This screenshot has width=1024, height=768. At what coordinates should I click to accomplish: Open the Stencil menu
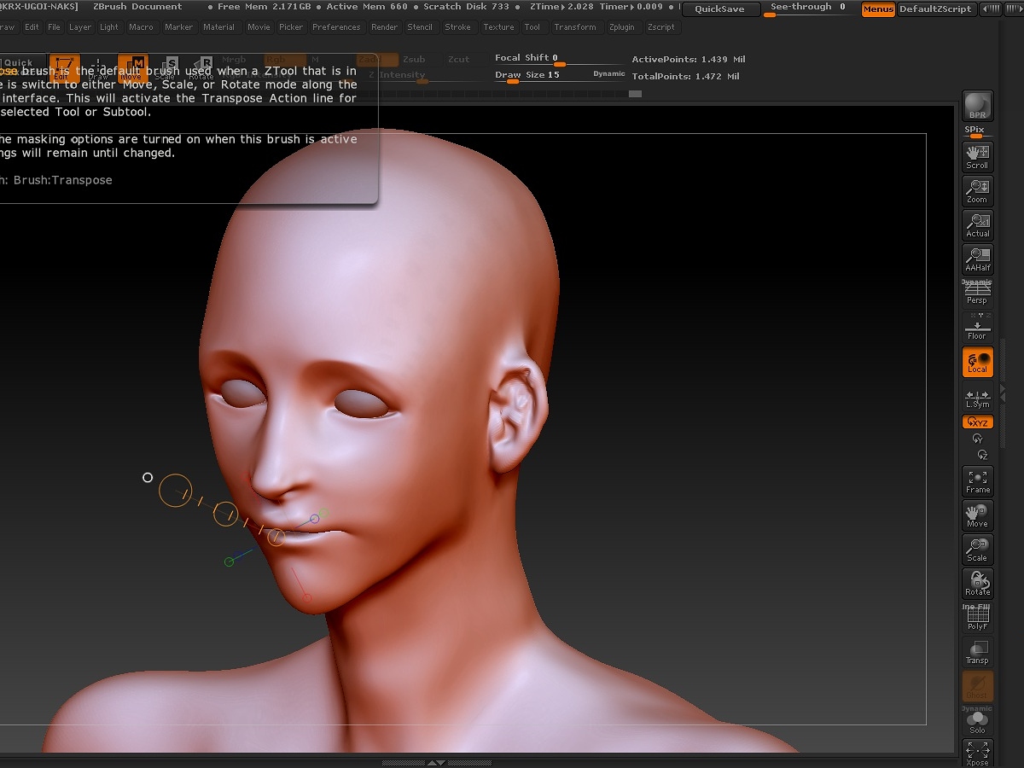[x=420, y=27]
